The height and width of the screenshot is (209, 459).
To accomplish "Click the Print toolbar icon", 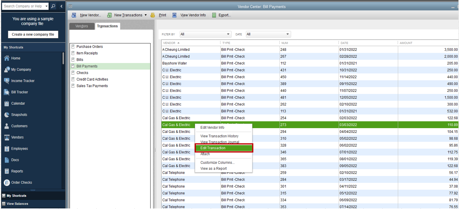I will [153, 15].
